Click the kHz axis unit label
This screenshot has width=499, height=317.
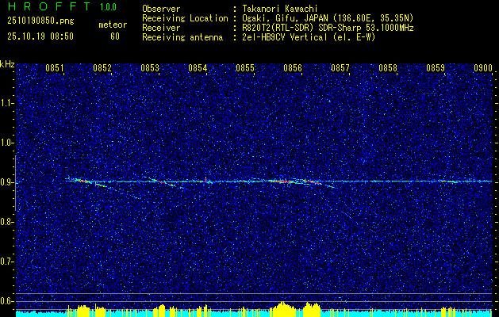pos(7,64)
